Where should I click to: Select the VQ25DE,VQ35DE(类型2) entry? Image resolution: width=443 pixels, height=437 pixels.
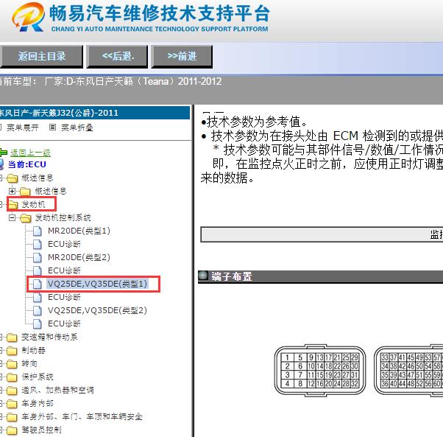click(x=97, y=310)
